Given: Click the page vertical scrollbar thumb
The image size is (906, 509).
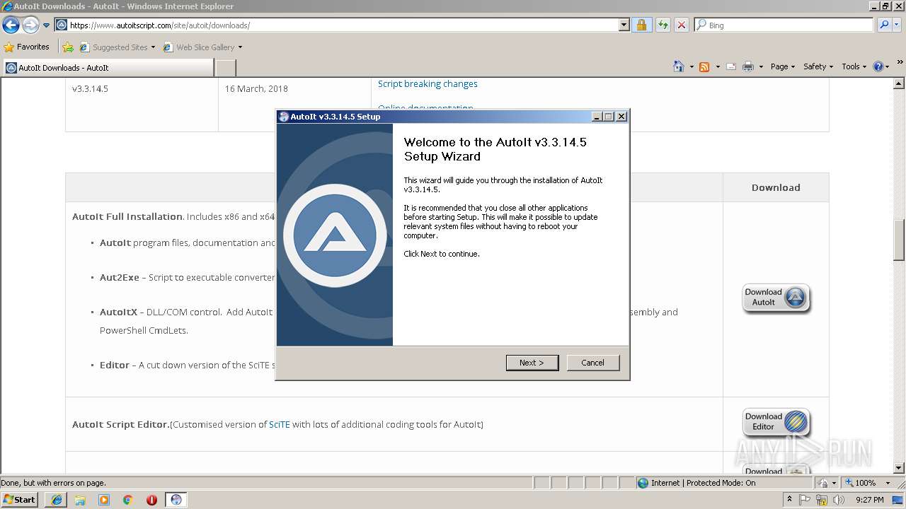Looking at the screenshot, I should pos(900,240).
